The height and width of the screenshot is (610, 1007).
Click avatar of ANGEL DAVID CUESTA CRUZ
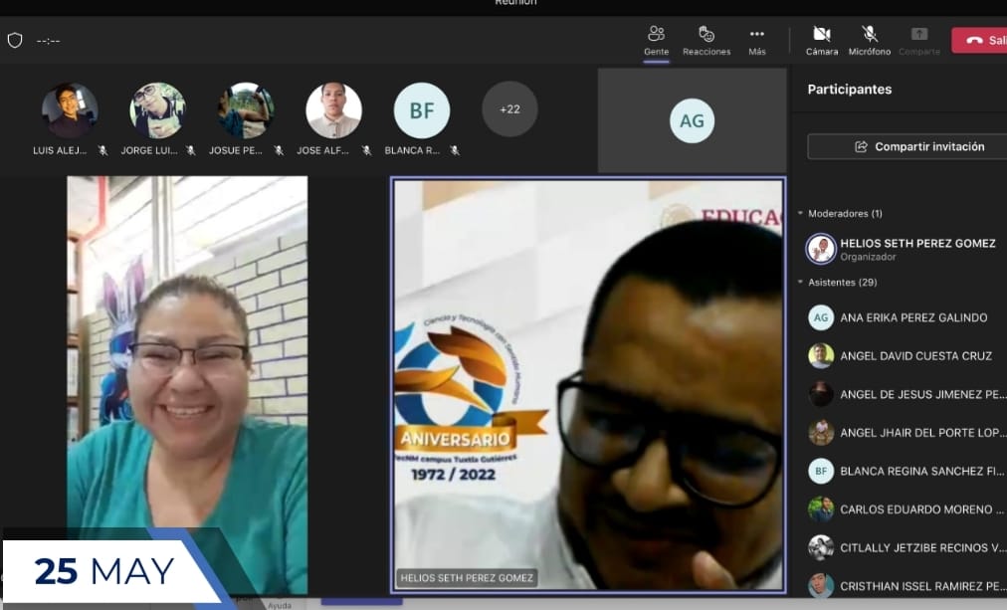coord(821,355)
